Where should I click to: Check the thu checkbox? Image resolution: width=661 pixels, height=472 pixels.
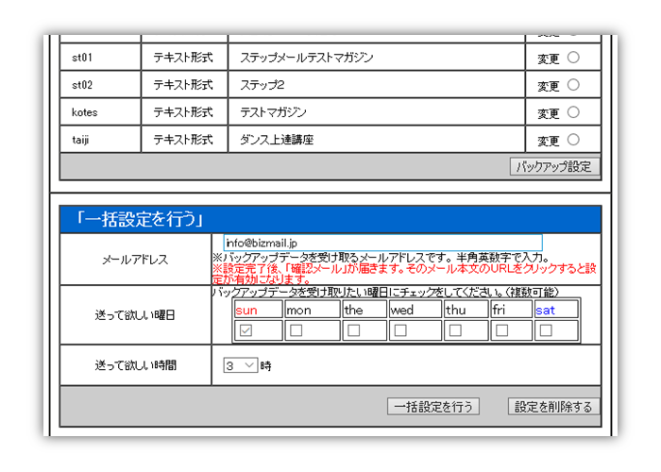tap(455, 330)
